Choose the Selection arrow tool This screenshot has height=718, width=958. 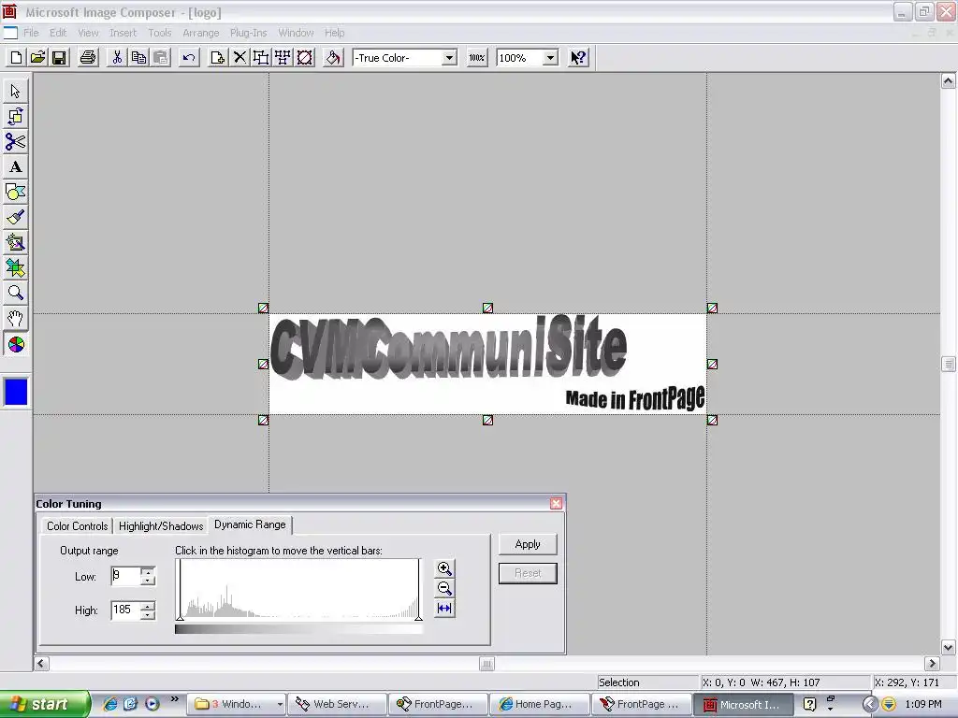pyautogui.click(x=15, y=91)
